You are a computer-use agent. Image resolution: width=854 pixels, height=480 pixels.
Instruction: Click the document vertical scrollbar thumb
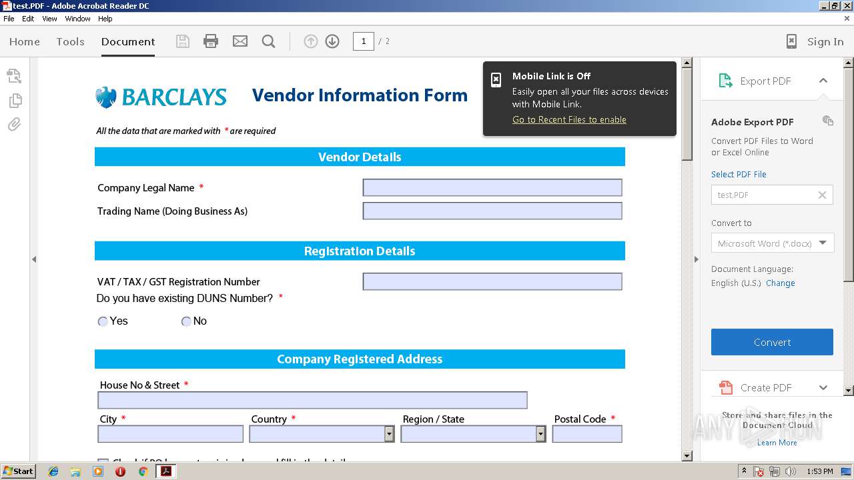[x=687, y=113]
